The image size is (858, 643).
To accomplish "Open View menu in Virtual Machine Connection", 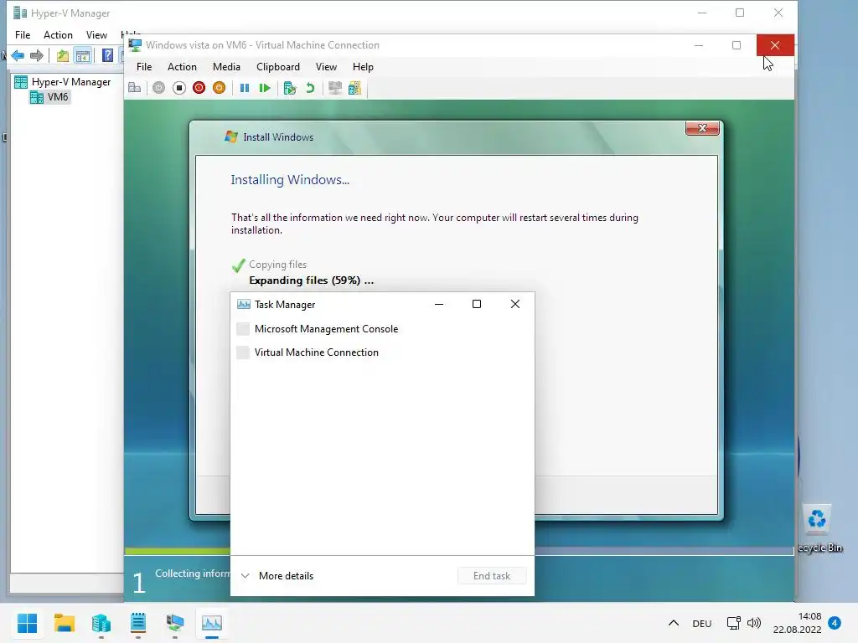I will pyautogui.click(x=326, y=67).
